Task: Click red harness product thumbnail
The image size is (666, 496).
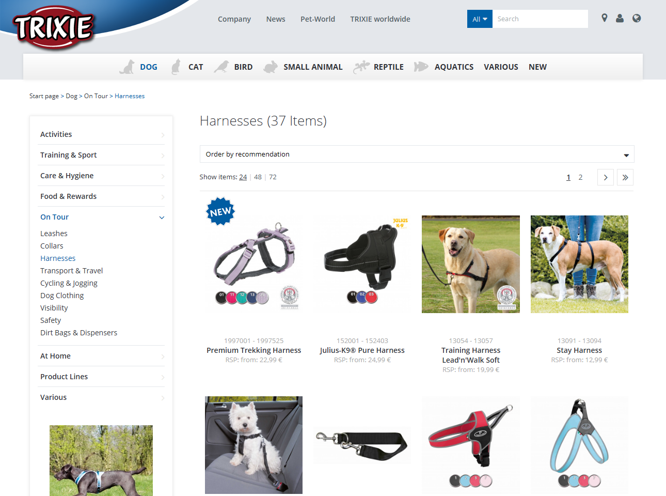Action: (x=471, y=445)
